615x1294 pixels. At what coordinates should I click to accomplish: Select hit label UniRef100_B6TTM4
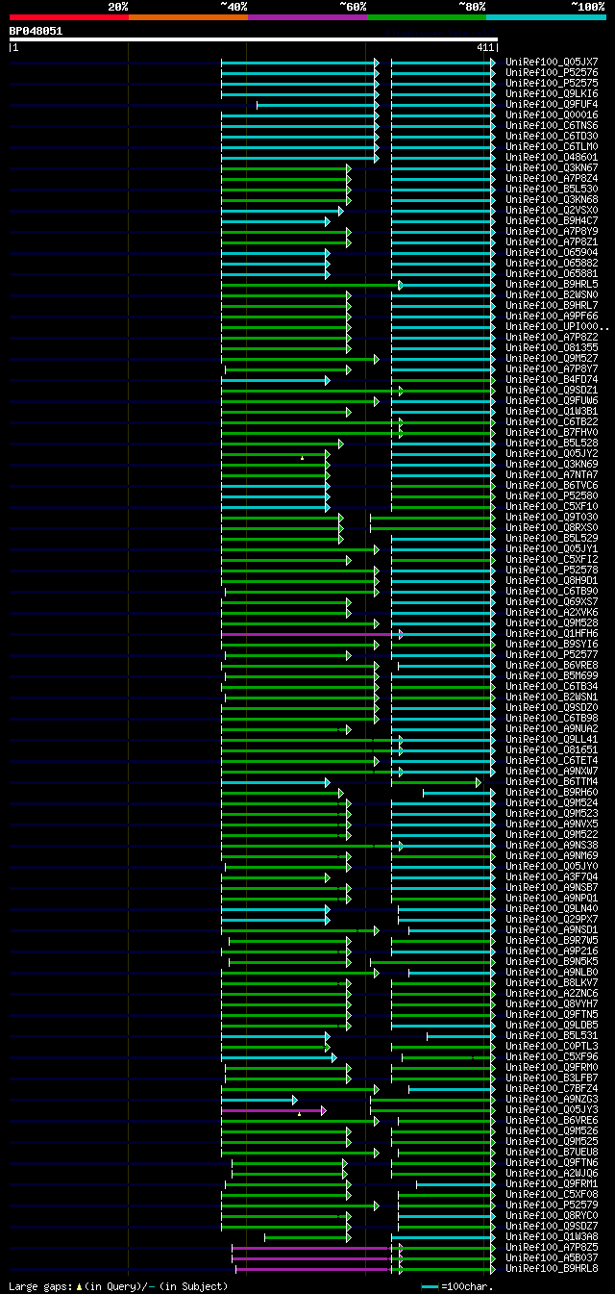tap(552, 781)
